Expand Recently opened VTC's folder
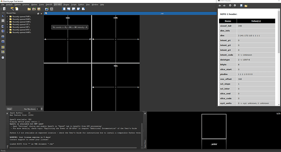The image size is (281, 152). [x=7, y=24]
